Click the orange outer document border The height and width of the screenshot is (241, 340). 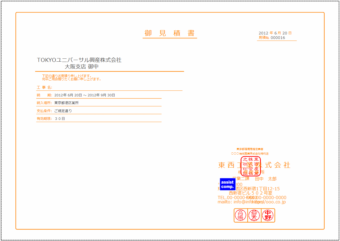coord(170,13)
